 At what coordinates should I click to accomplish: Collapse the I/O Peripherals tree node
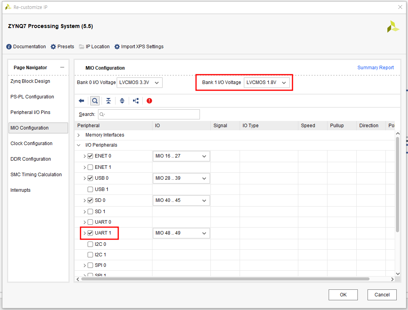pyautogui.click(x=79, y=145)
